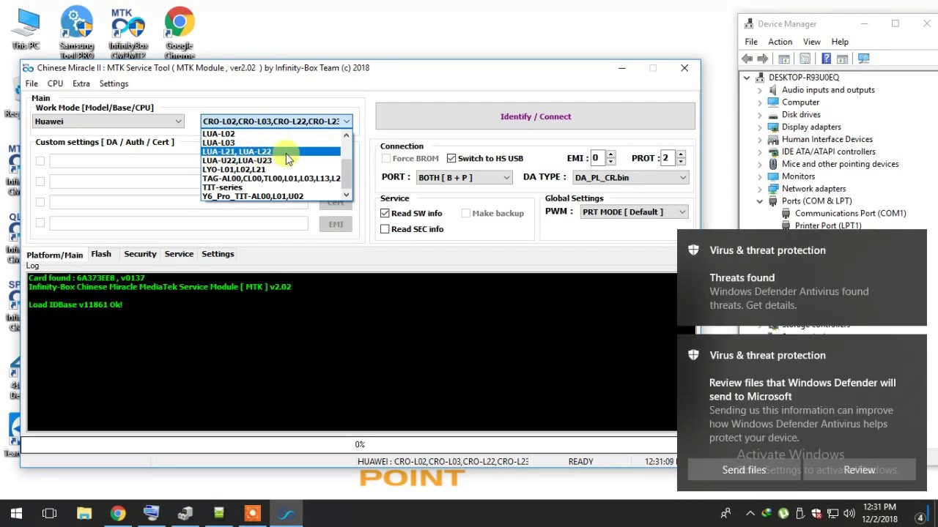Select LUA-U22,LUA-U23 in the model list
This screenshot has width=938, height=527.
coord(271,160)
